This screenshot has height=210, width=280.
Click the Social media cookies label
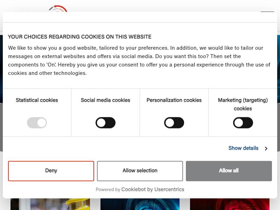[x=105, y=100]
